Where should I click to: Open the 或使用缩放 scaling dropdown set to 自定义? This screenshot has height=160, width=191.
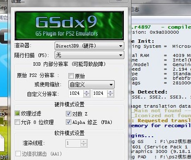pyautogui.click(x=91, y=84)
